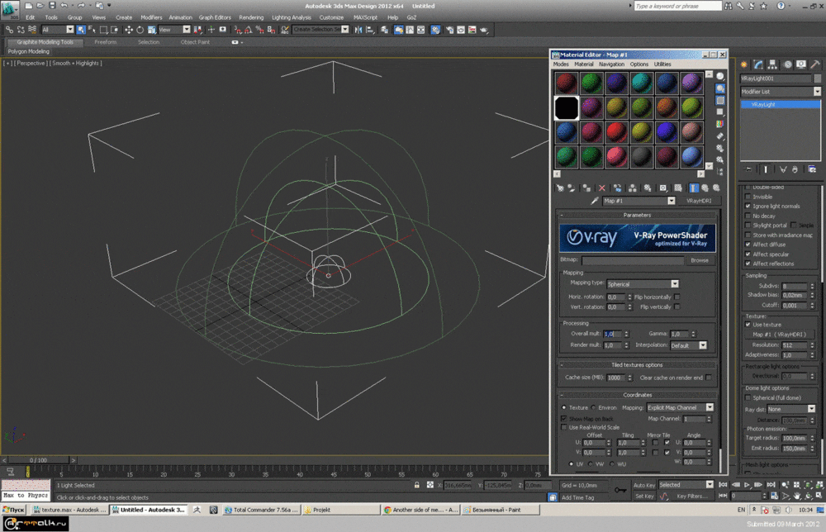The width and height of the screenshot is (826, 532).
Task: Toggle the Auto Key button
Action: click(643, 485)
